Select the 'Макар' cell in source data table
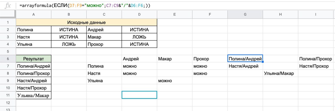 [104, 37]
